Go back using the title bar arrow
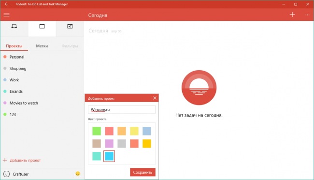Image resolution: width=314 pixels, height=180 pixels. 6,4
